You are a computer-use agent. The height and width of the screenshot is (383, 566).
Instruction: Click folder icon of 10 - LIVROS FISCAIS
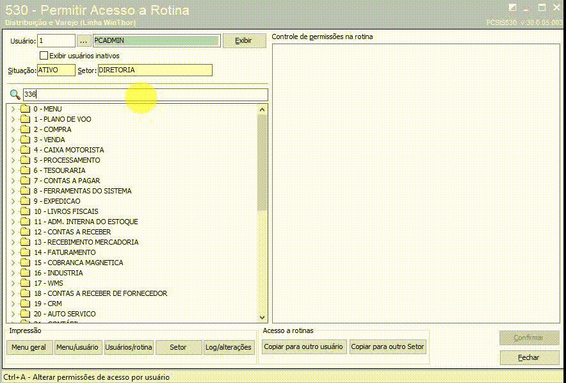(x=25, y=211)
